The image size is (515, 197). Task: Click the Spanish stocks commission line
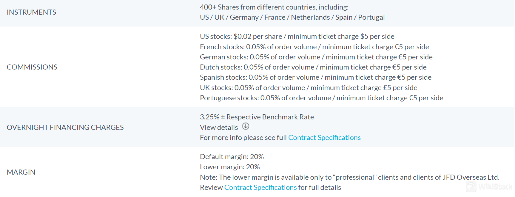(315, 77)
